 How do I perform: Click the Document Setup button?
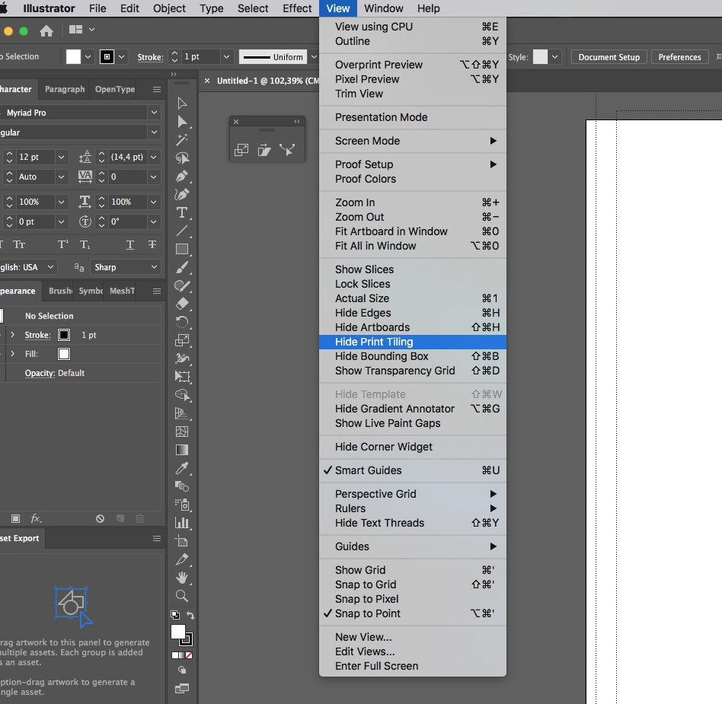[x=609, y=57]
